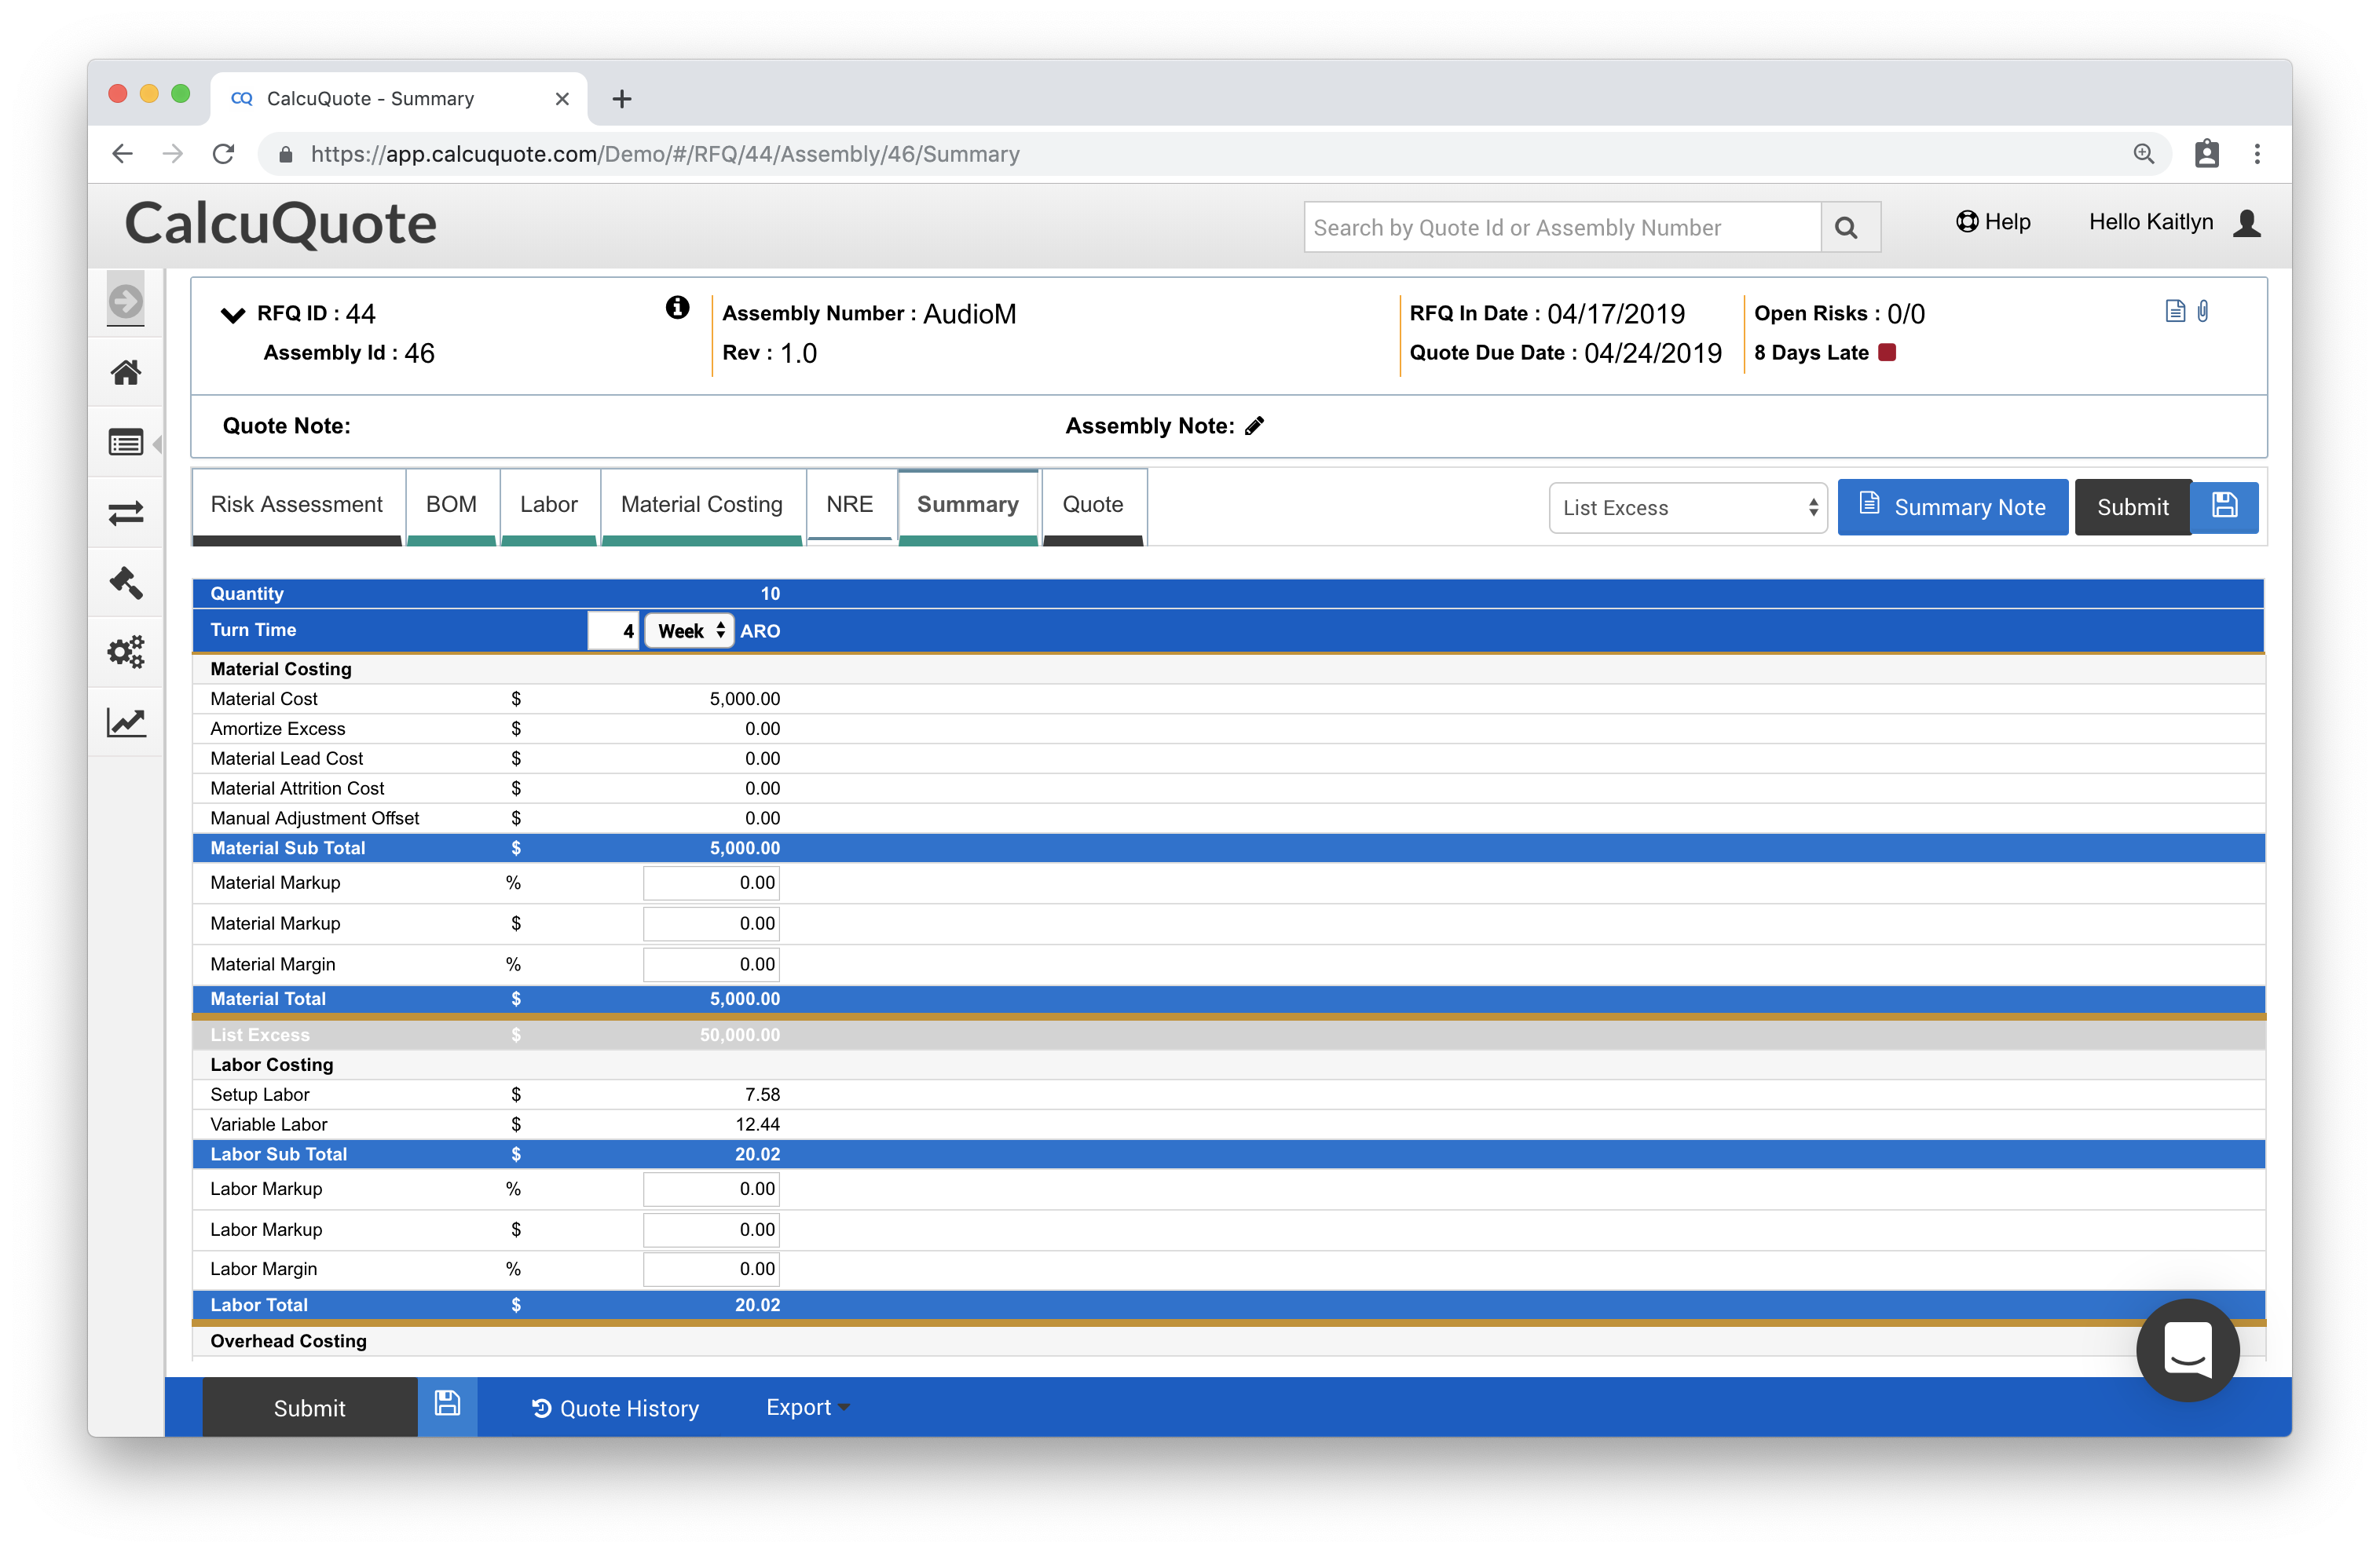This screenshot has height=1553, width=2380.
Task: Click the Overhead Costing section header
Action: [1228, 1341]
